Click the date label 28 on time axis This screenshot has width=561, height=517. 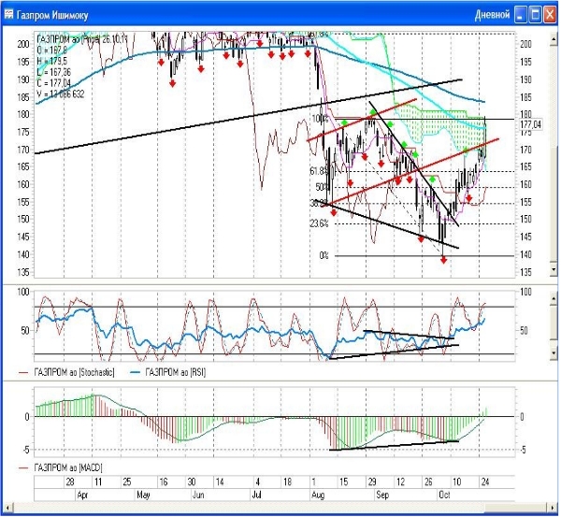70,481
